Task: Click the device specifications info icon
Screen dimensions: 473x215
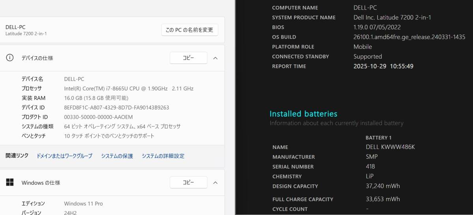Action: click(10, 58)
